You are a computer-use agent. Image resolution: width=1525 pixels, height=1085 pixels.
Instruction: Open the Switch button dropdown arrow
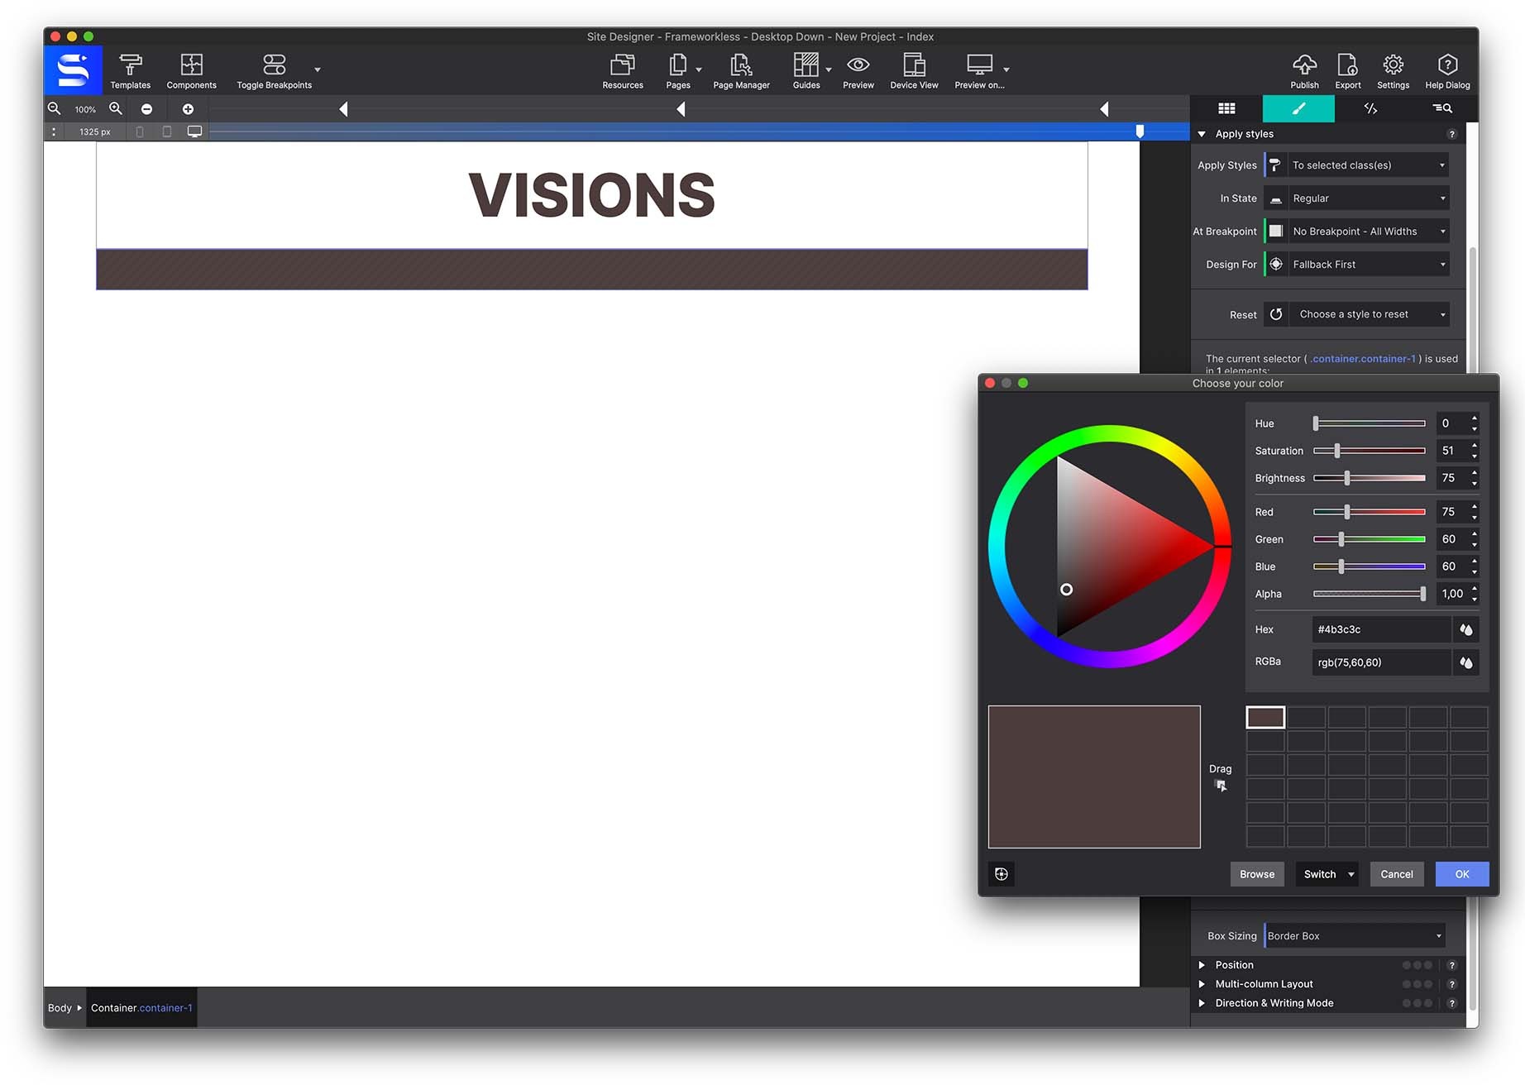click(1351, 874)
